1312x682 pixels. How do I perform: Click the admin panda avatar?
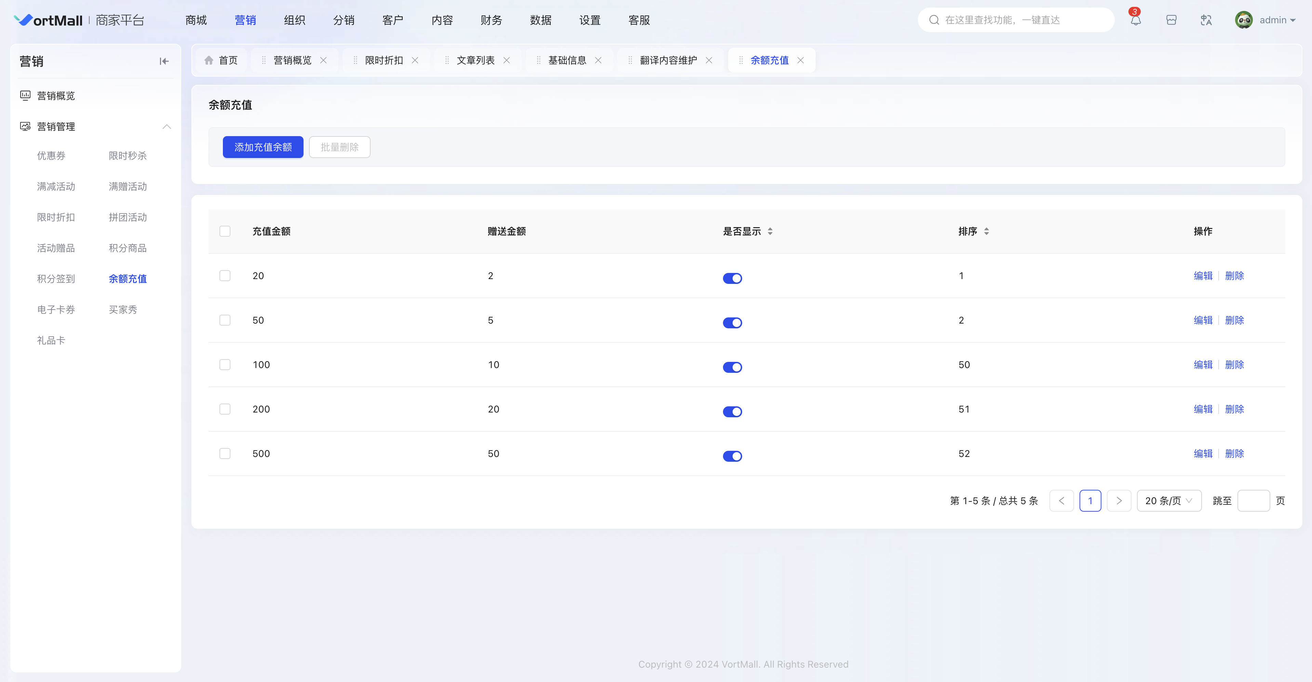[x=1243, y=21]
